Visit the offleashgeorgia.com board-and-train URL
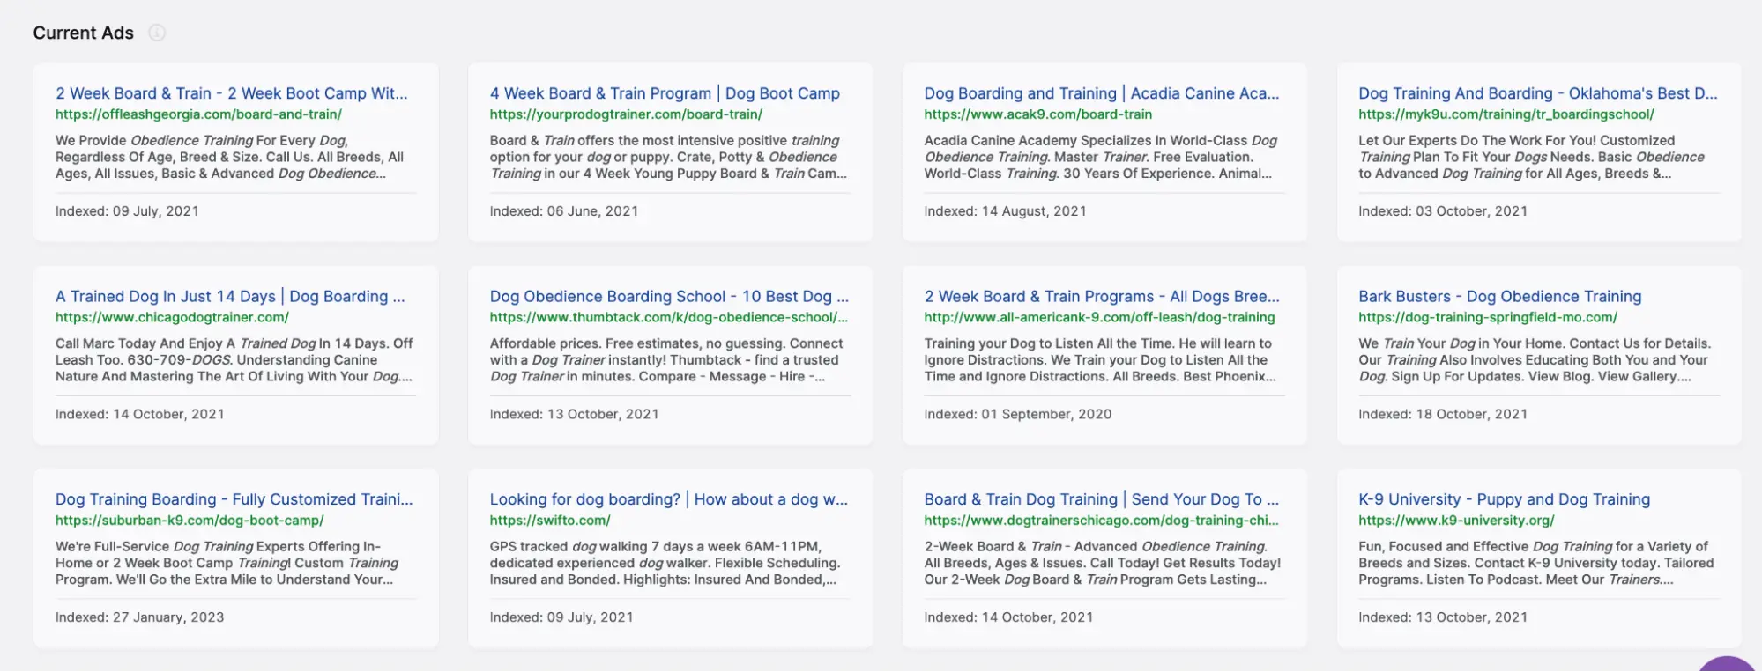This screenshot has width=1762, height=672. [198, 114]
